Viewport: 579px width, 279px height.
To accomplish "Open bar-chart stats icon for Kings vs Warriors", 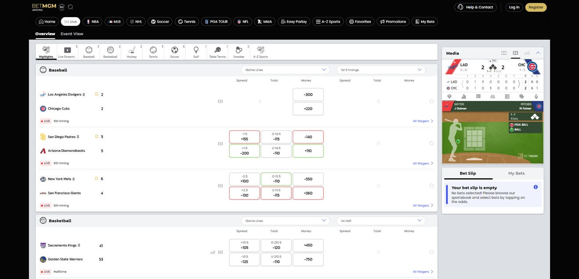I will [213, 252].
